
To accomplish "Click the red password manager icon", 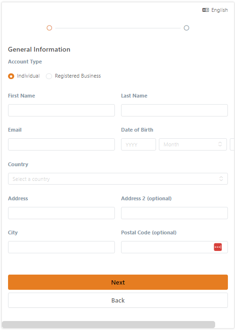I will pyautogui.click(x=218, y=247).
